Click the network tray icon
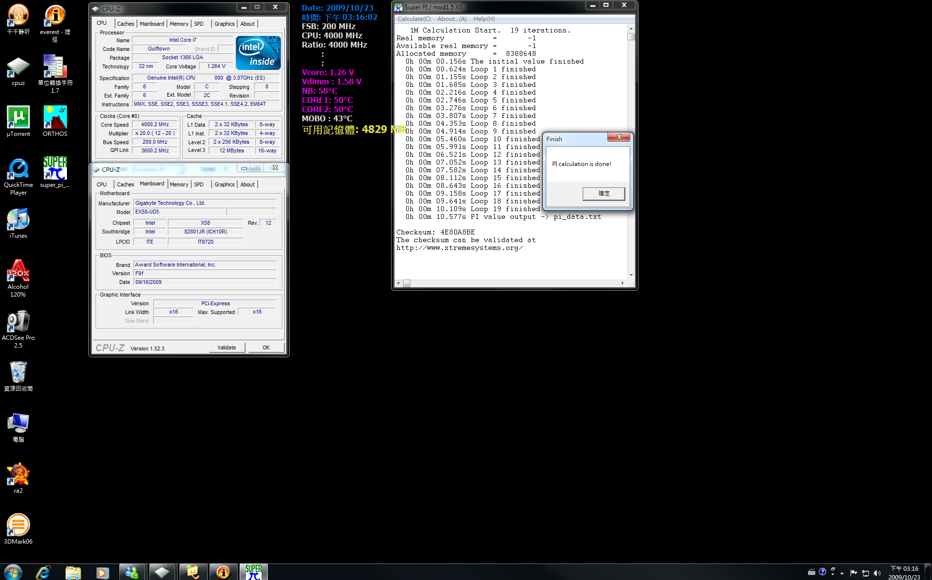Screen dimensions: 932x580 pos(865,573)
